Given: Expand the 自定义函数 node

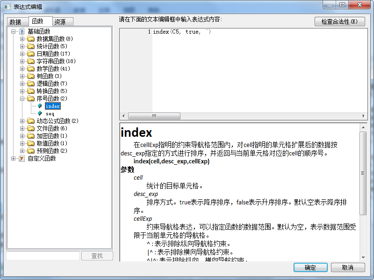Looking at the screenshot, I should click(13, 158).
